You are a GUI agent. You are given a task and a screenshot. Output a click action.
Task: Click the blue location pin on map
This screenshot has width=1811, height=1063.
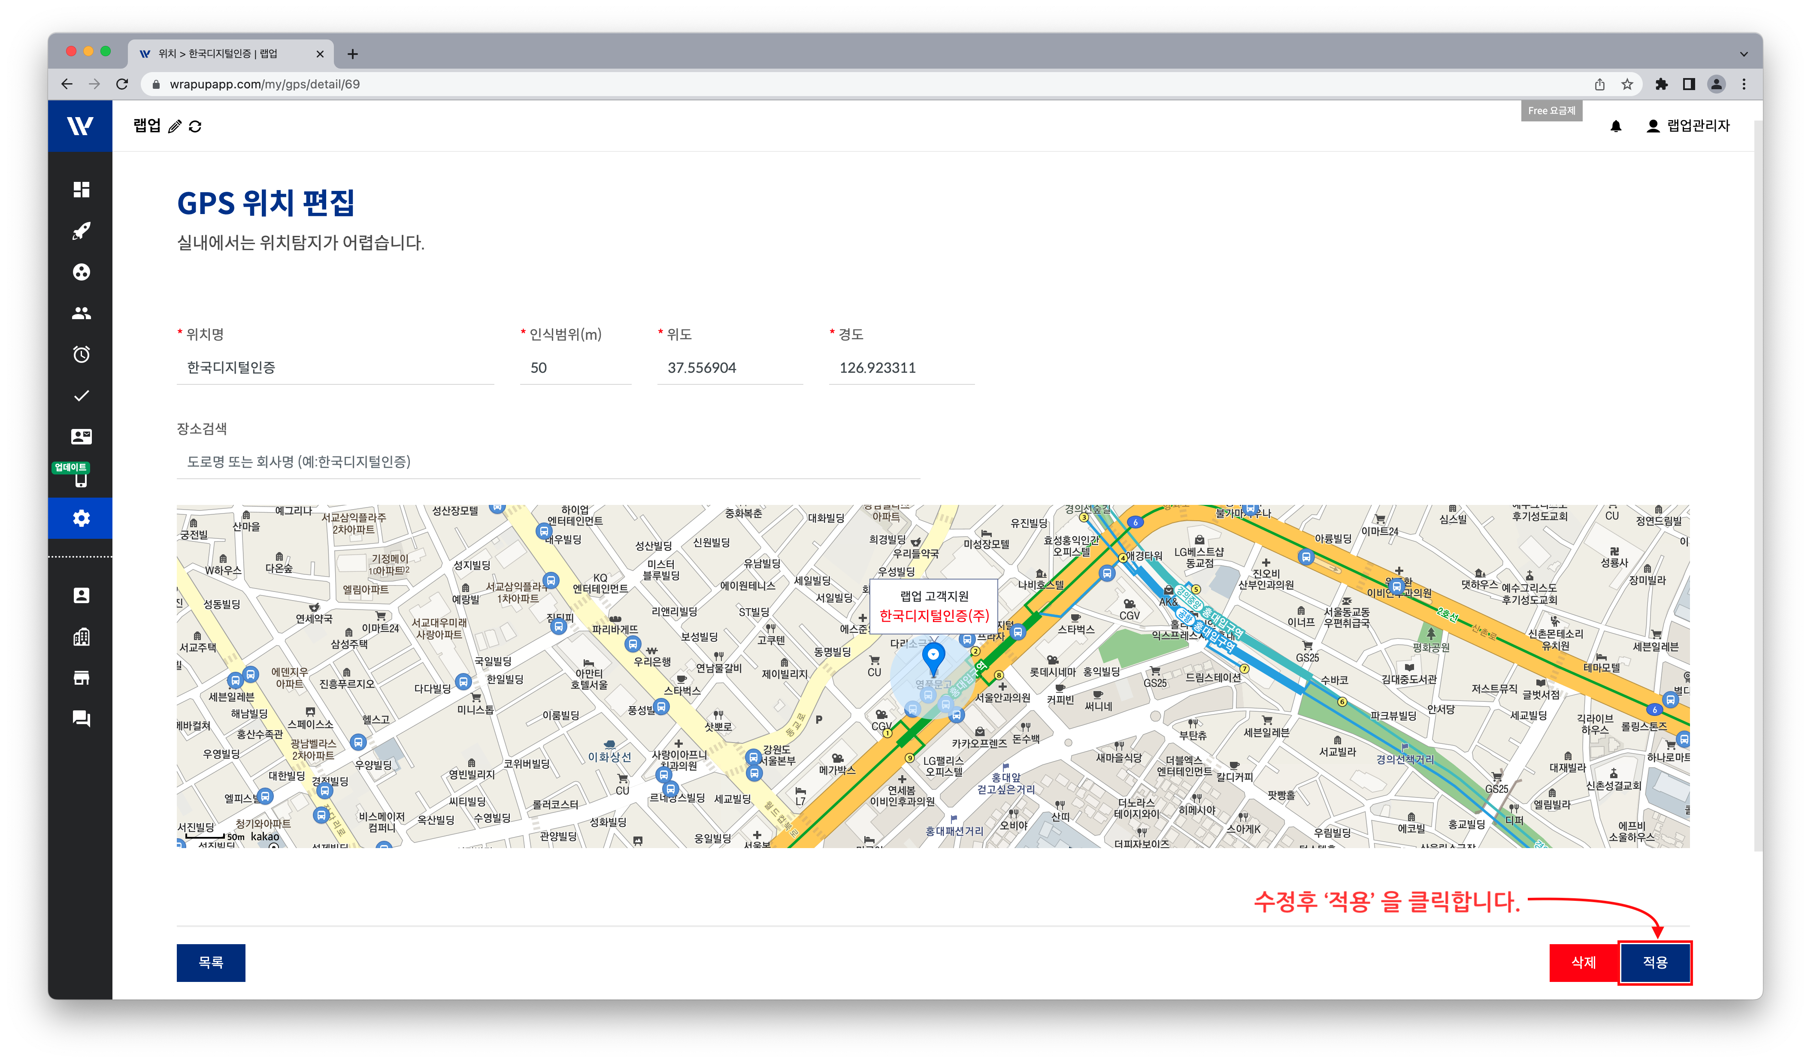point(933,658)
